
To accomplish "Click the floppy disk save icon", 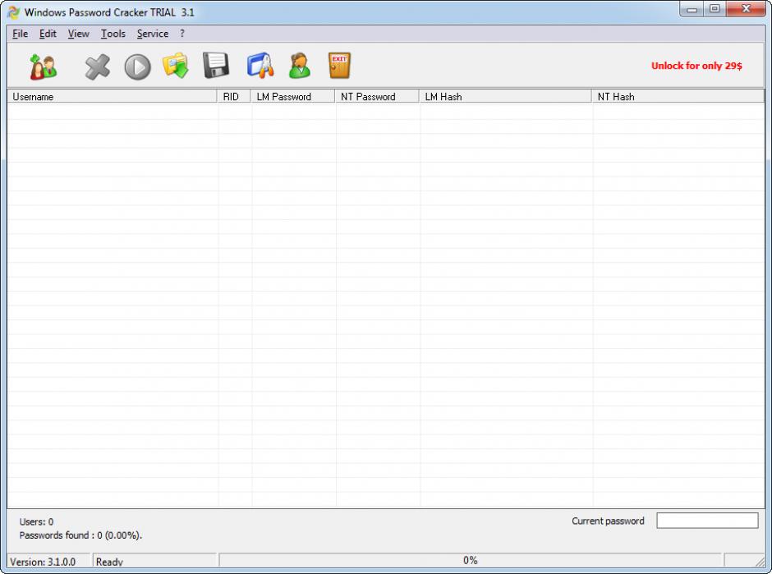I will [216, 65].
